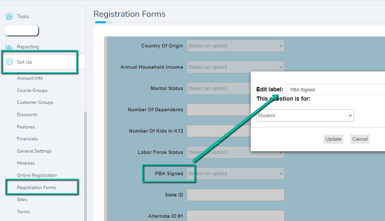This screenshot has height=221, width=385.
Task: Click the Cancel button in dialog
Action: point(360,139)
